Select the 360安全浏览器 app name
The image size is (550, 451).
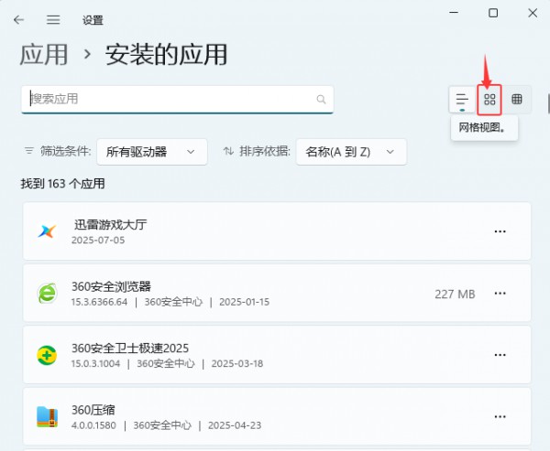click(111, 286)
